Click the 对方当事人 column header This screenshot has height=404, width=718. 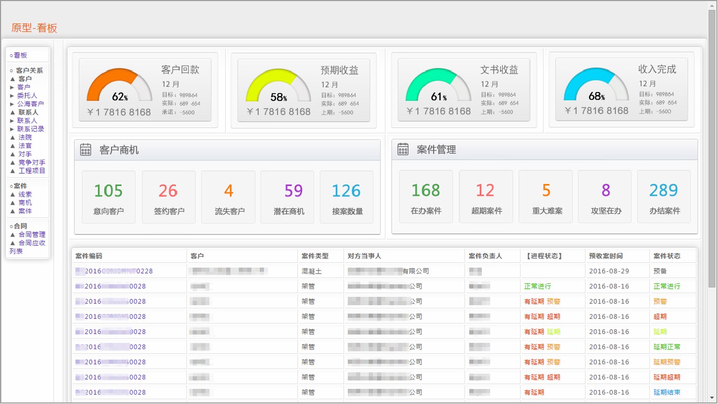[x=364, y=256]
